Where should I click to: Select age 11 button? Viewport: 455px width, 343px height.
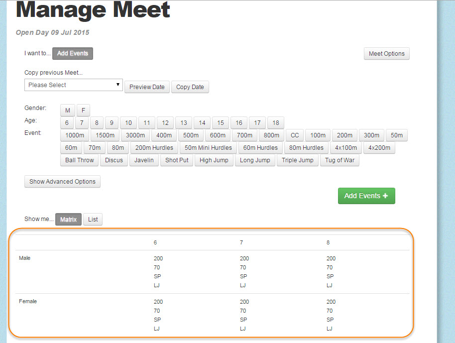(147, 123)
